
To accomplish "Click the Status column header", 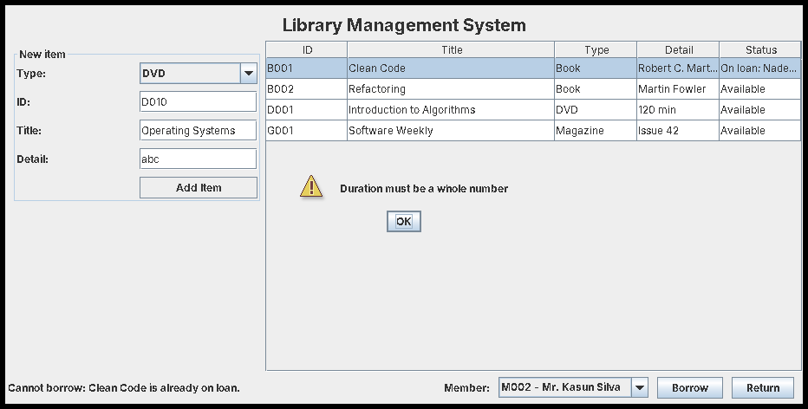I will pos(760,49).
